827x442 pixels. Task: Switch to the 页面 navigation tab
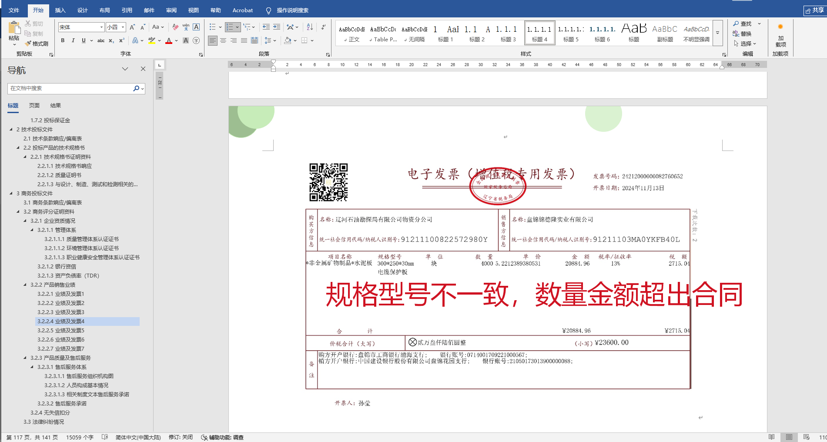pyautogui.click(x=34, y=105)
